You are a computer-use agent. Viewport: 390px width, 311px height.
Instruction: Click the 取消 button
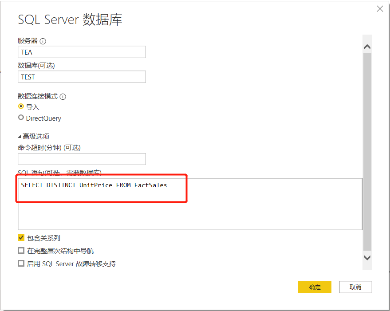(x=355, y=287)
